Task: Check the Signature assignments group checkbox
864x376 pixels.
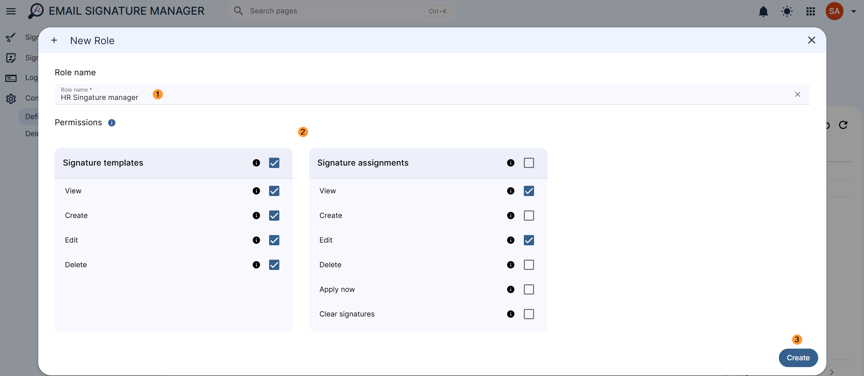Action: (529, 163)
